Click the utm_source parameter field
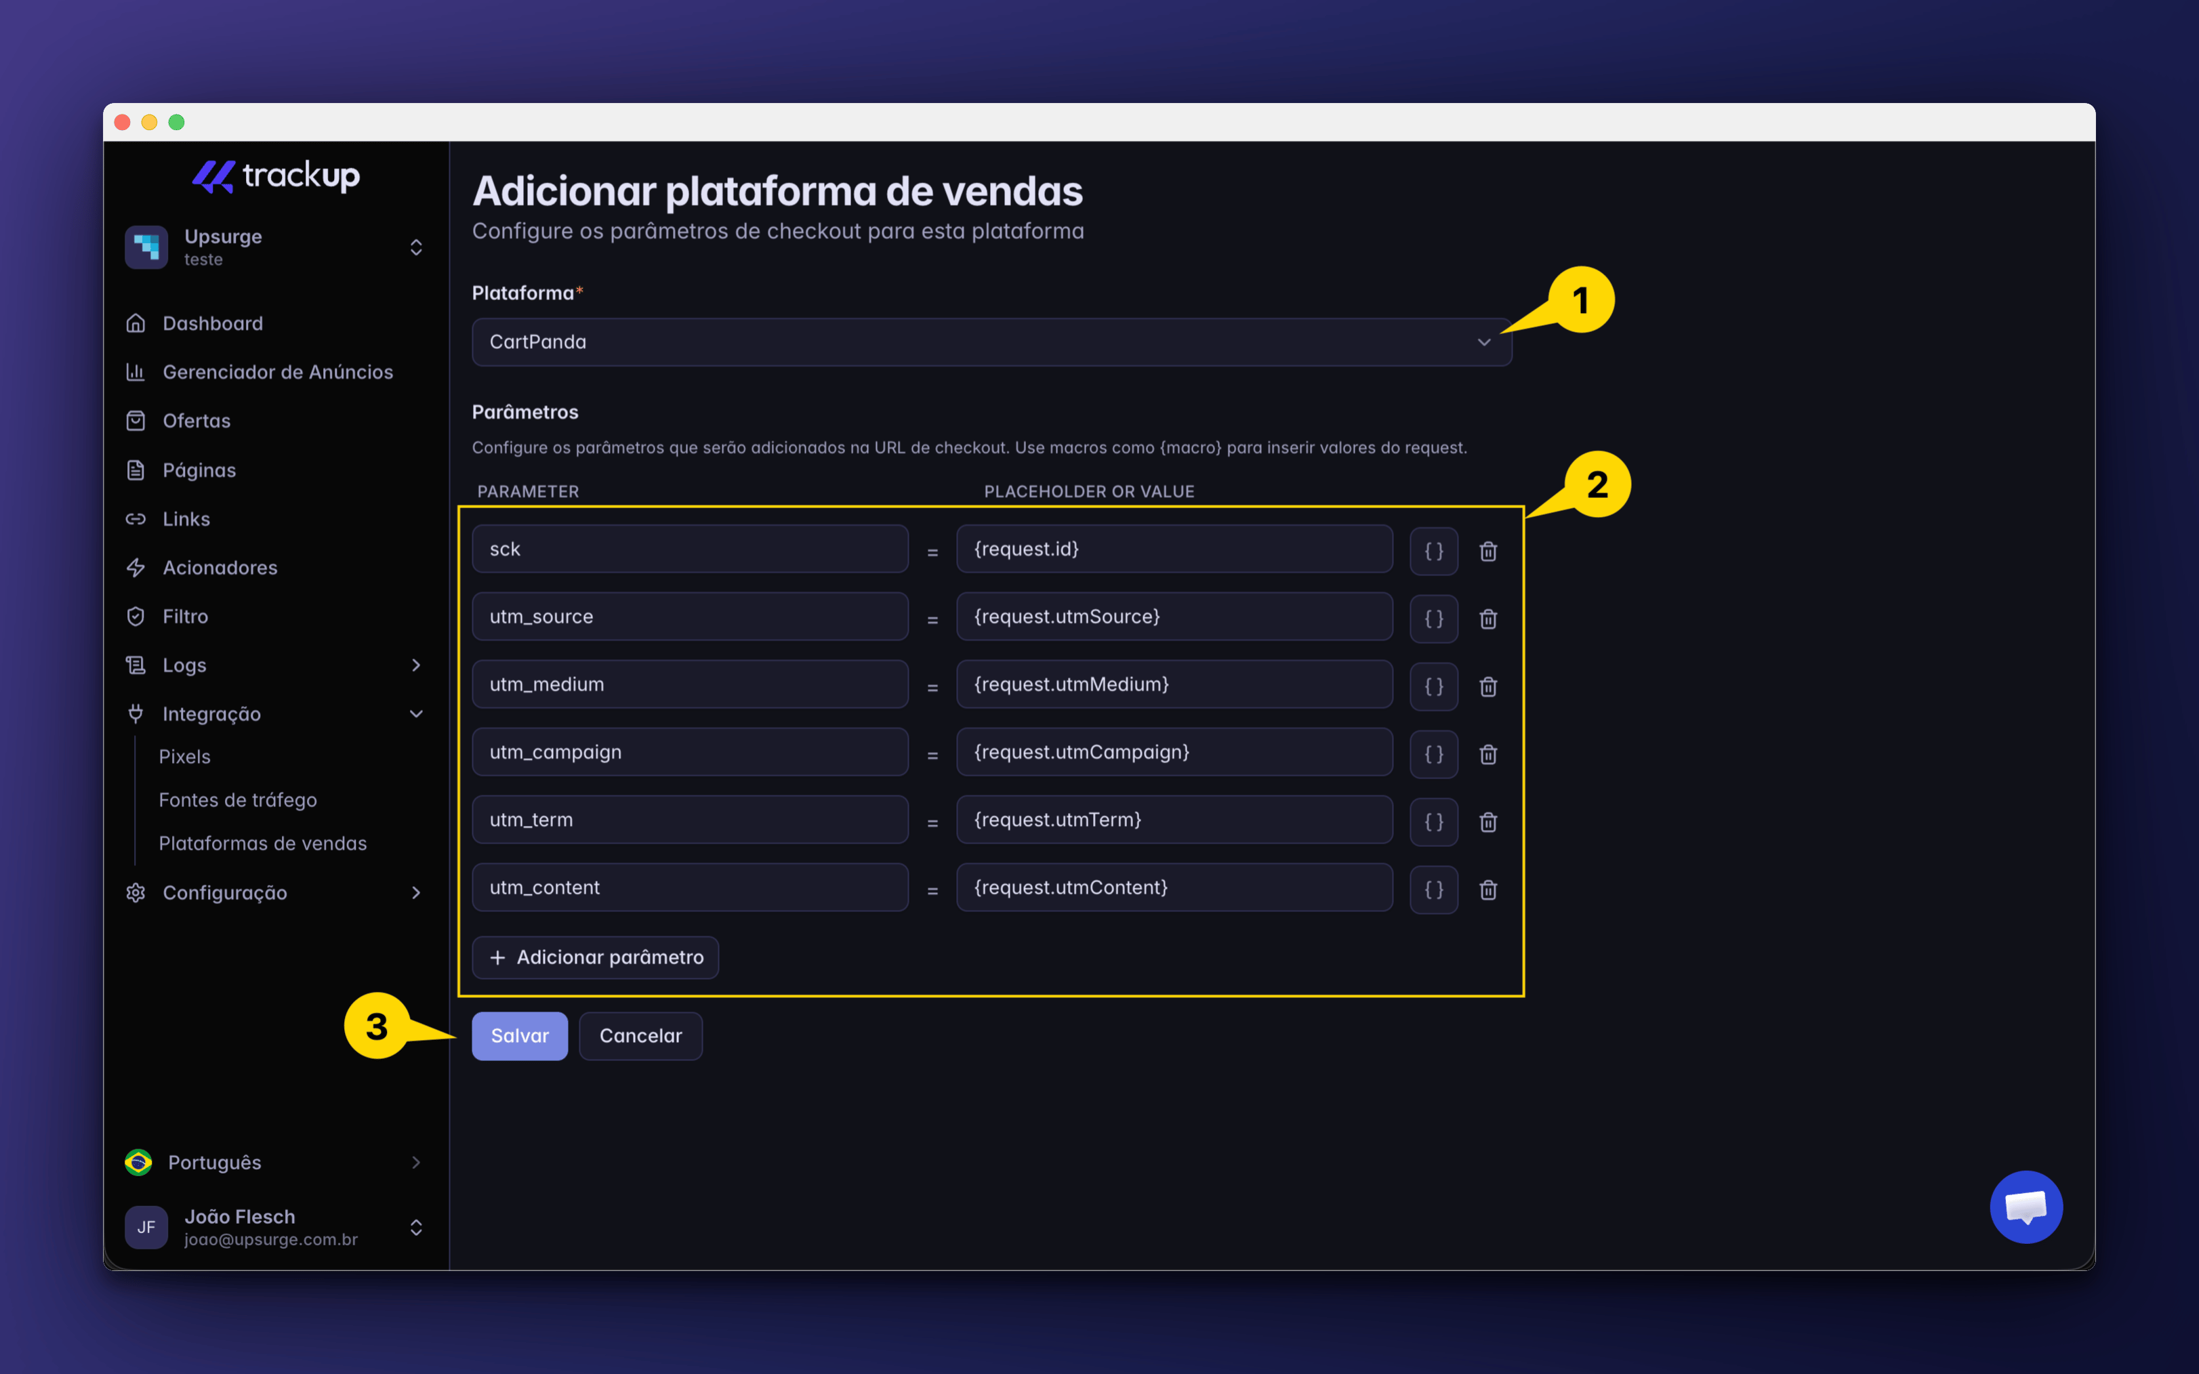Viewport: 2199px width, 1374px height. point(690,616)
